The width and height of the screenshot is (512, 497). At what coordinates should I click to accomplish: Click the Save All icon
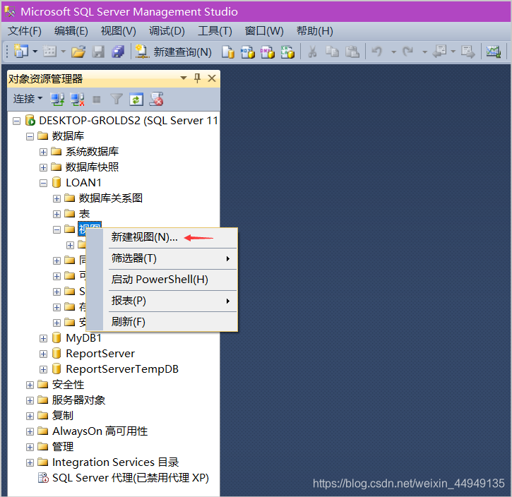pyautogui.click(x=117, y=52)
